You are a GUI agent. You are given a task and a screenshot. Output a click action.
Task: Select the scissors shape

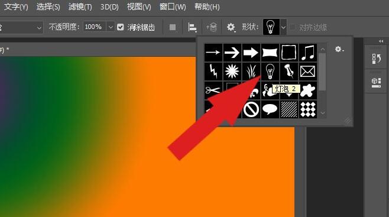click(x=213, y=90)
